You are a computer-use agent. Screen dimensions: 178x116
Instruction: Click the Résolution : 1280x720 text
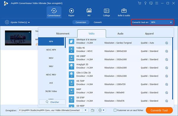pyautogui.click(x=115, y=84)
